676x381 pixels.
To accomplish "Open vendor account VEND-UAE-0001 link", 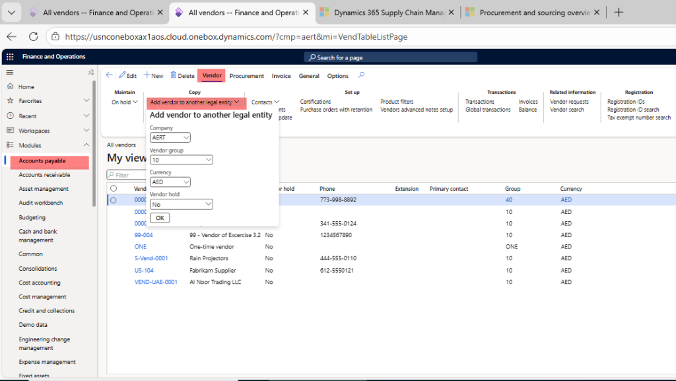I will (x=156, y=282).
